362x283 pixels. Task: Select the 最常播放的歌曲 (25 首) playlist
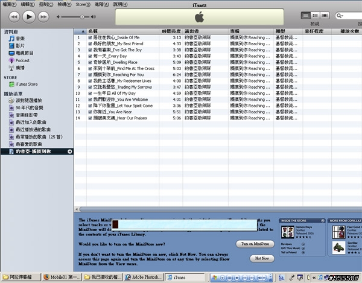(36, 136)
